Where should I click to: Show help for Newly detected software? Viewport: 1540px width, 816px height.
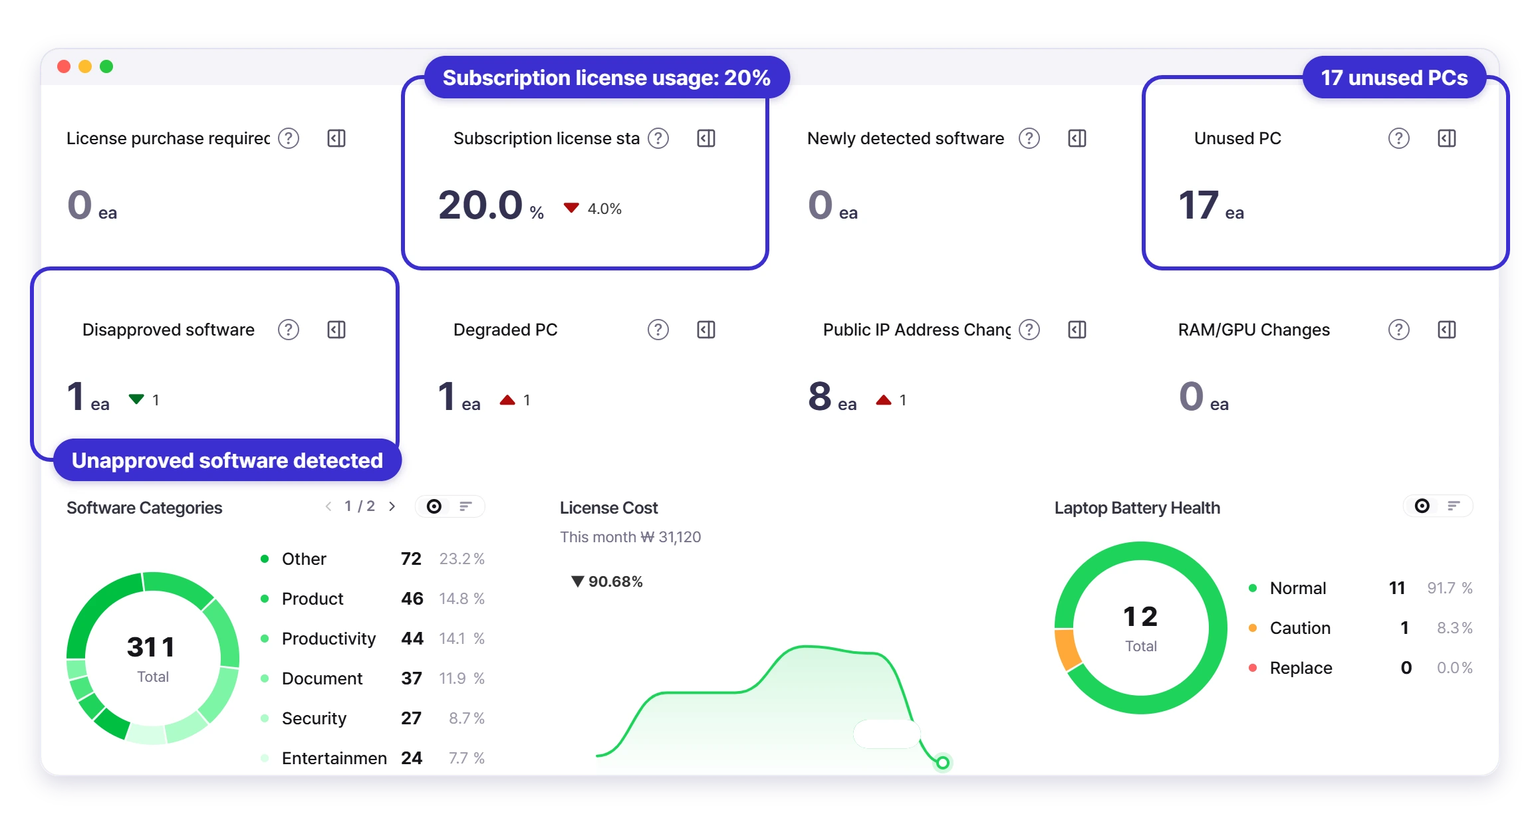pyautogui.click(x=1029, y=138)
